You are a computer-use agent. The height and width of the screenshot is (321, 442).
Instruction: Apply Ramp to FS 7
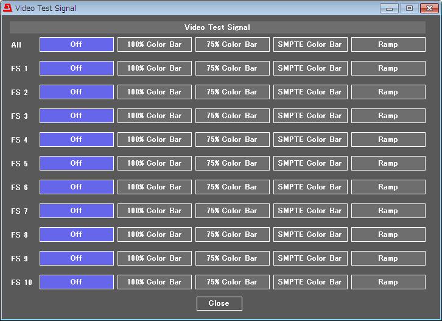(388, 211)
